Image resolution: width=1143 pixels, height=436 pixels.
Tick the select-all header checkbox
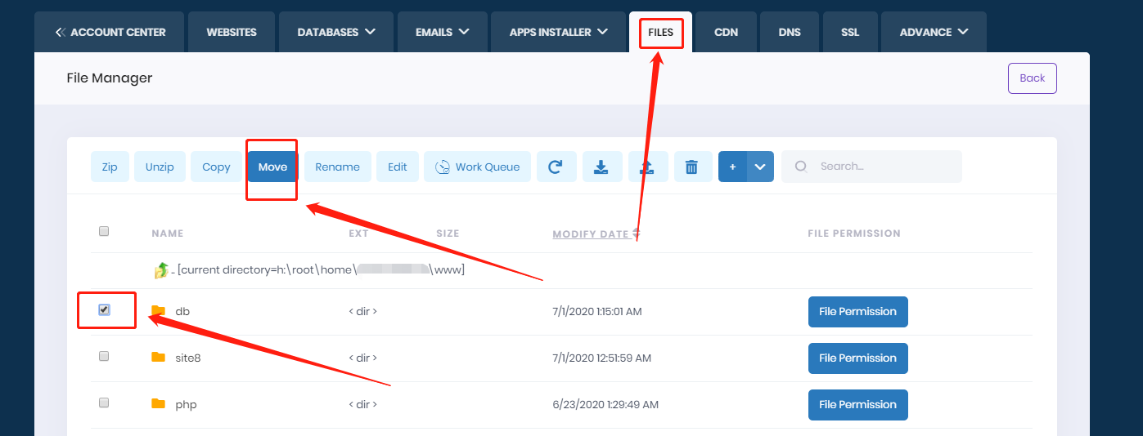(104, 232)
